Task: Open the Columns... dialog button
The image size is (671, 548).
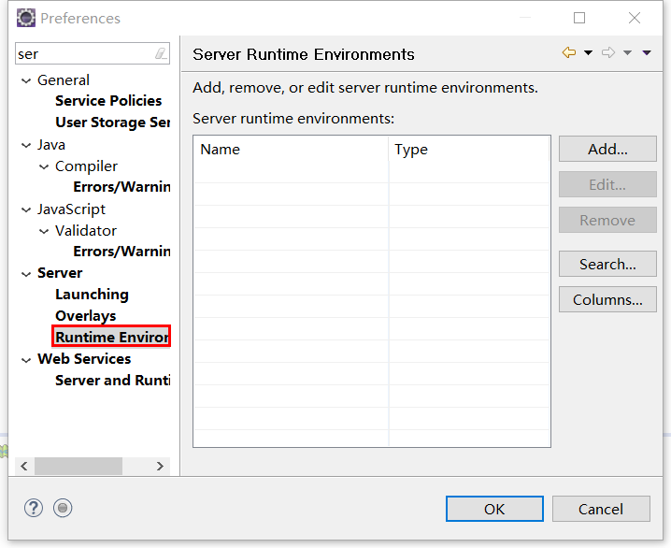Action: pyautogui.click(x=607, y=299)
